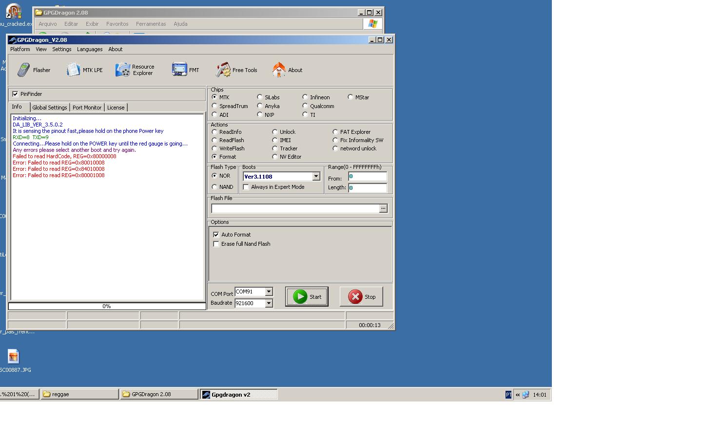This screenshot has height=438, width=702.
Task: Open the Languages menu
Action: 90,49
